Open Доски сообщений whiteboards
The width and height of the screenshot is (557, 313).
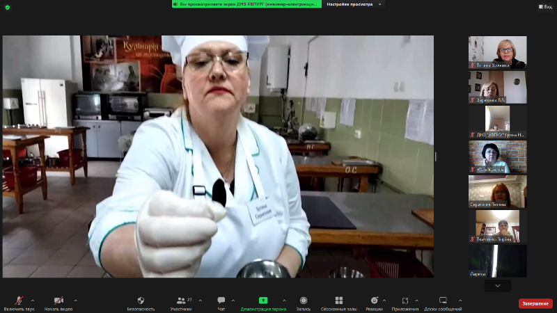click(443, 304)
